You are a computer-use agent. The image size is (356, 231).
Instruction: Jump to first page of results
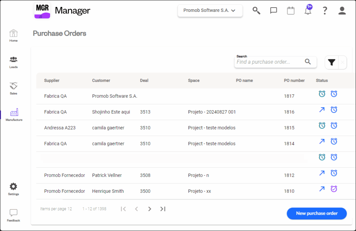pyautogui.click(x=123, y=209)
